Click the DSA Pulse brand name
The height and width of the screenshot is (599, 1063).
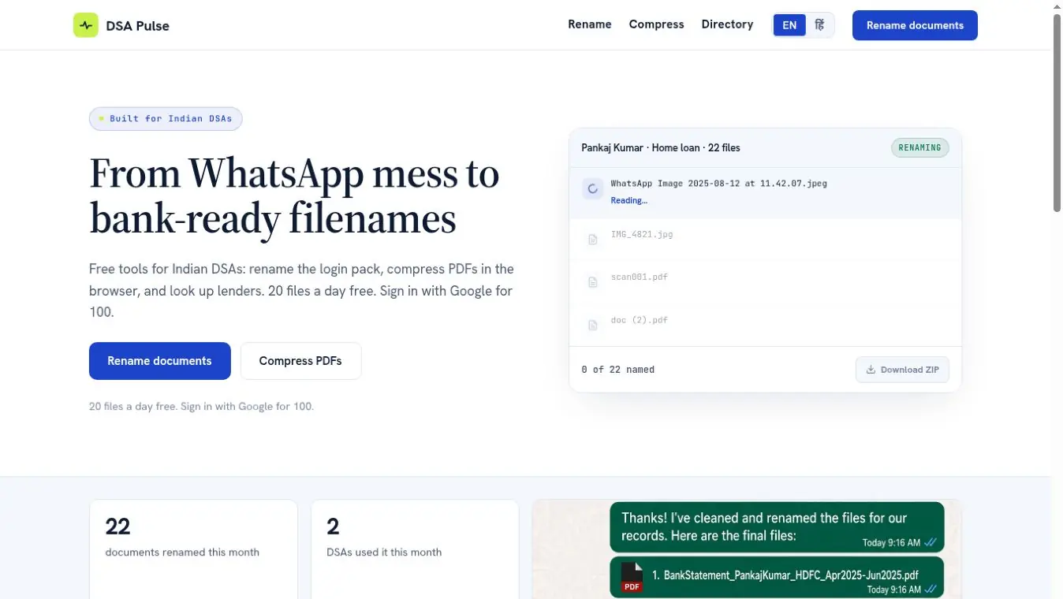(138, 26)
